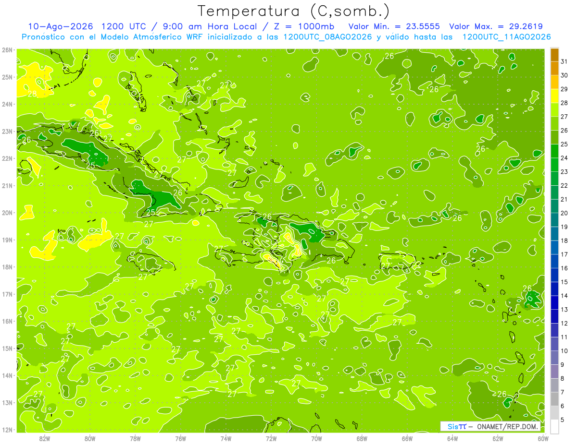Image resolution: width=577 pixels, height=445 pixels.
Task: Click longitude axis label "80W"
Action: click(x=89, y=438)
